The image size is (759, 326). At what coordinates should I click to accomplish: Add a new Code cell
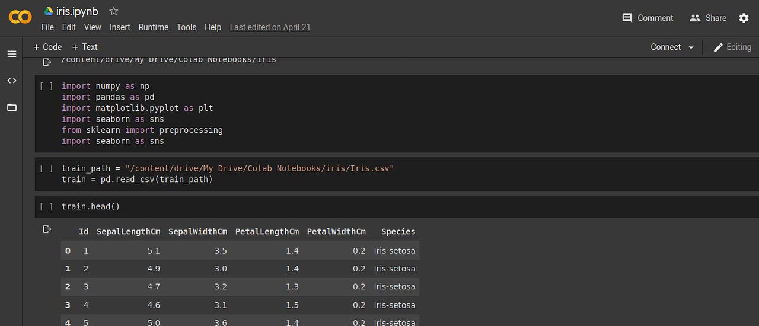coord(47,47)
